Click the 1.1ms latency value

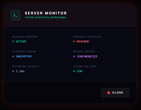pos(20,71)
